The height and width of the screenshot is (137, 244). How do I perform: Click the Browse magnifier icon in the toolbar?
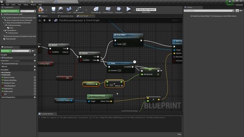click(x=60, y=10)
